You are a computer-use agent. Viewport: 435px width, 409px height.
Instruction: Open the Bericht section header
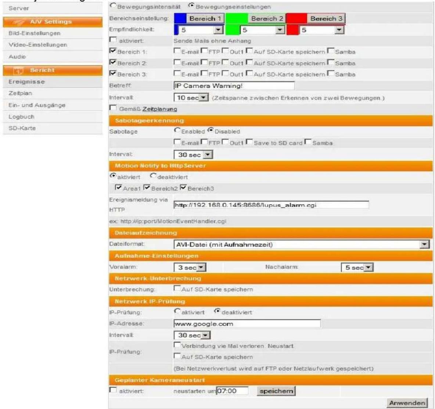tap(53, 70)
